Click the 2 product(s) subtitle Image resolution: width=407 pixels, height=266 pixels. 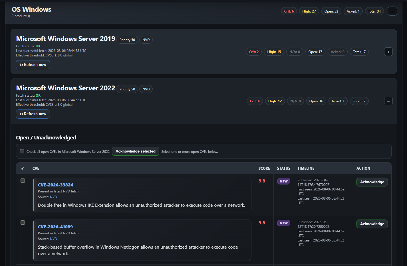(x=21, y=16)
